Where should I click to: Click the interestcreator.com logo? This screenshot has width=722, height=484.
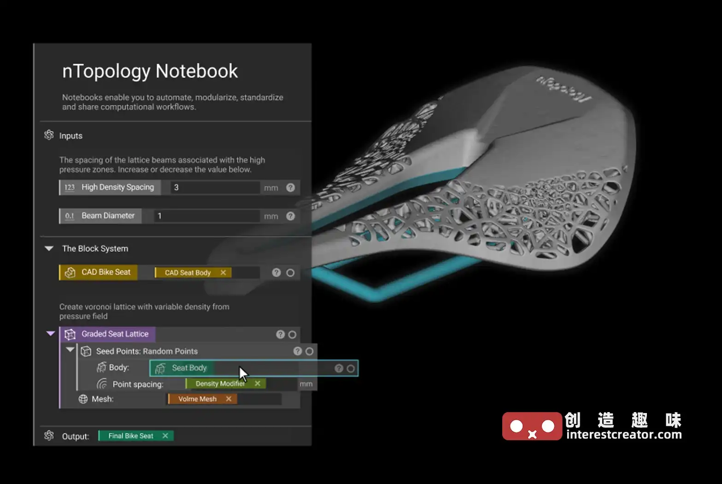click(592, 426)
